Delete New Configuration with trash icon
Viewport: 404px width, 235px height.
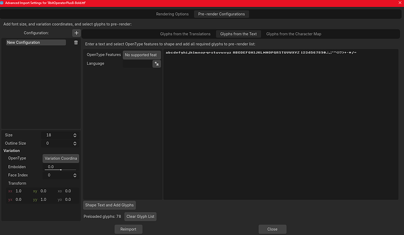coord(76,42)
